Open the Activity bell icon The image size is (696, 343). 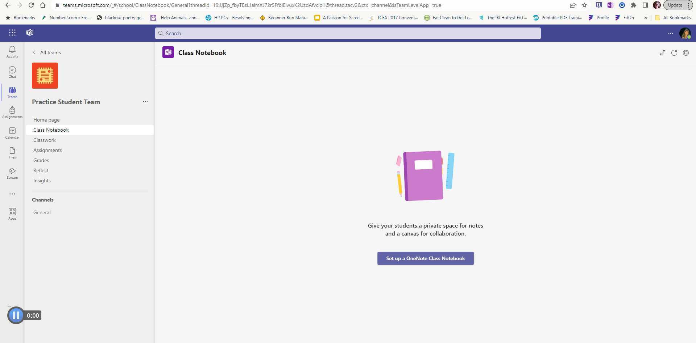click(x=12, y=52)
